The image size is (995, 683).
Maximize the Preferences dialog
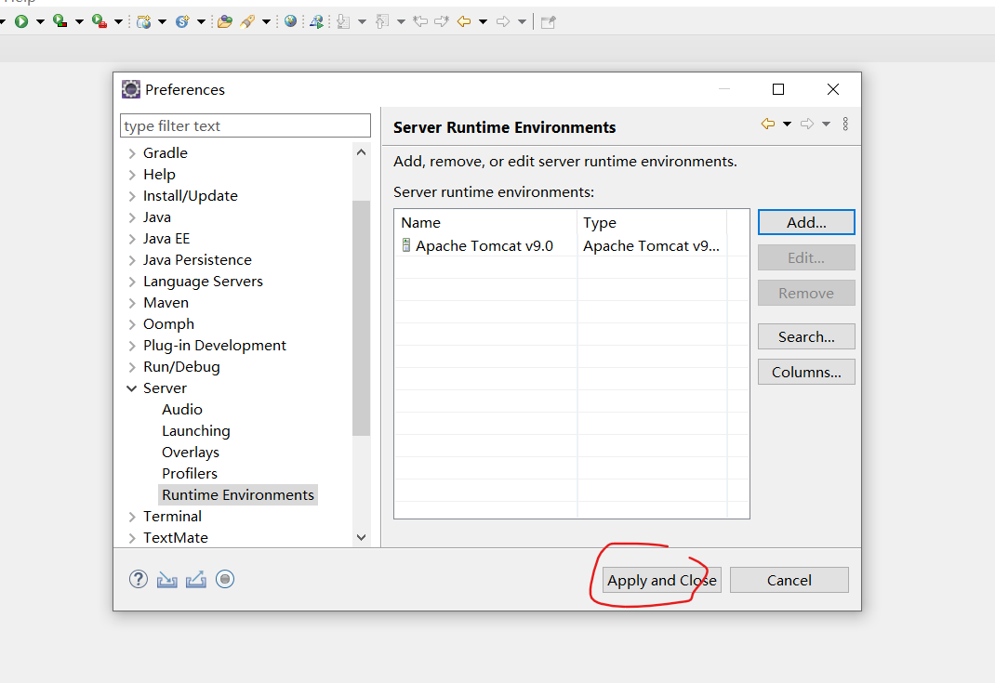coord(778,89)
